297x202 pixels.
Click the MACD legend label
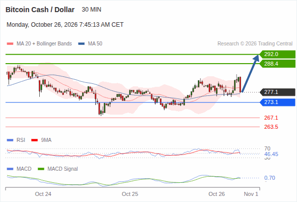pyautogui.click(x=24, y=169)
